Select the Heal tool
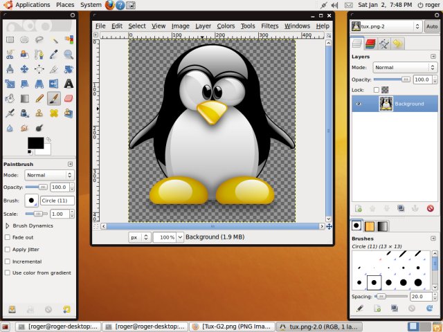This screenshot has width=443, height=332. click(54, 113)
